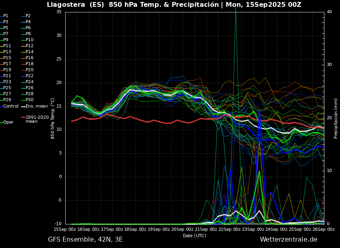Click the P2 legend label
Viewport: 340px width, 248px height.
point(28,16)
